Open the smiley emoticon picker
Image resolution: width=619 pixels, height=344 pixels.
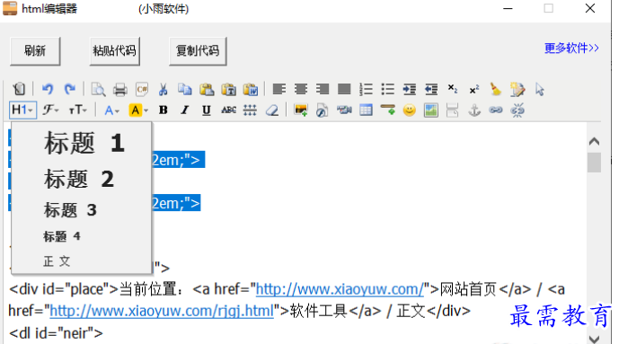coord(410,110)
